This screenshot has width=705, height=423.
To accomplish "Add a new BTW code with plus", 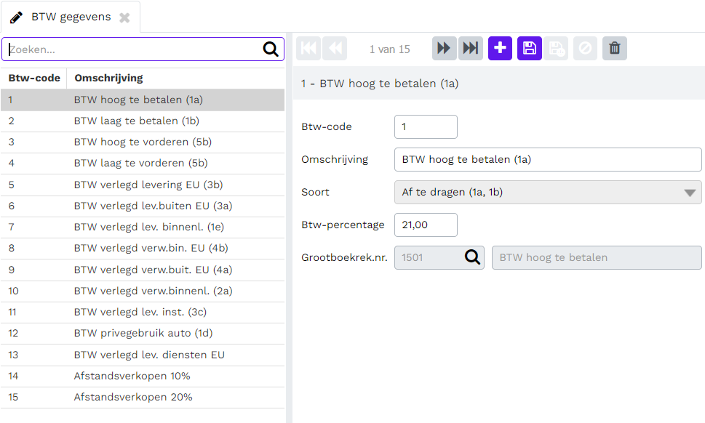I will [500, 48].
